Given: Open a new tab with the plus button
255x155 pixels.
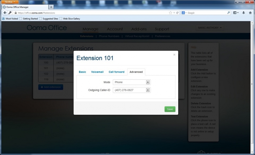Looking at the screenshot, I should pos(51,7).
